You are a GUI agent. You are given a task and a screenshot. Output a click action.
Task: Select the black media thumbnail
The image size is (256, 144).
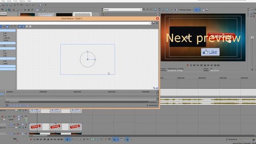64,15
